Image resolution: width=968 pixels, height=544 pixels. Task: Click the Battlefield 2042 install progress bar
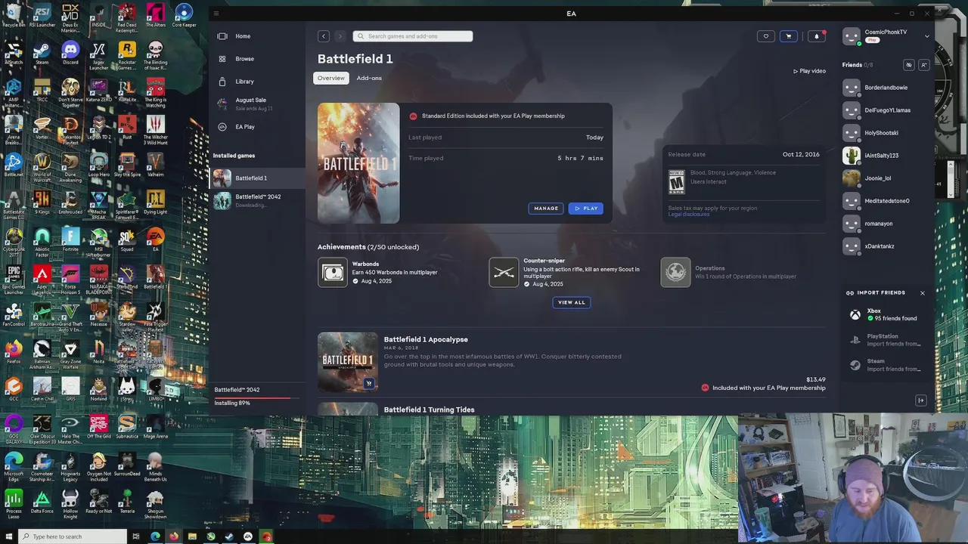pyautogui.click(x=257, y=397)
